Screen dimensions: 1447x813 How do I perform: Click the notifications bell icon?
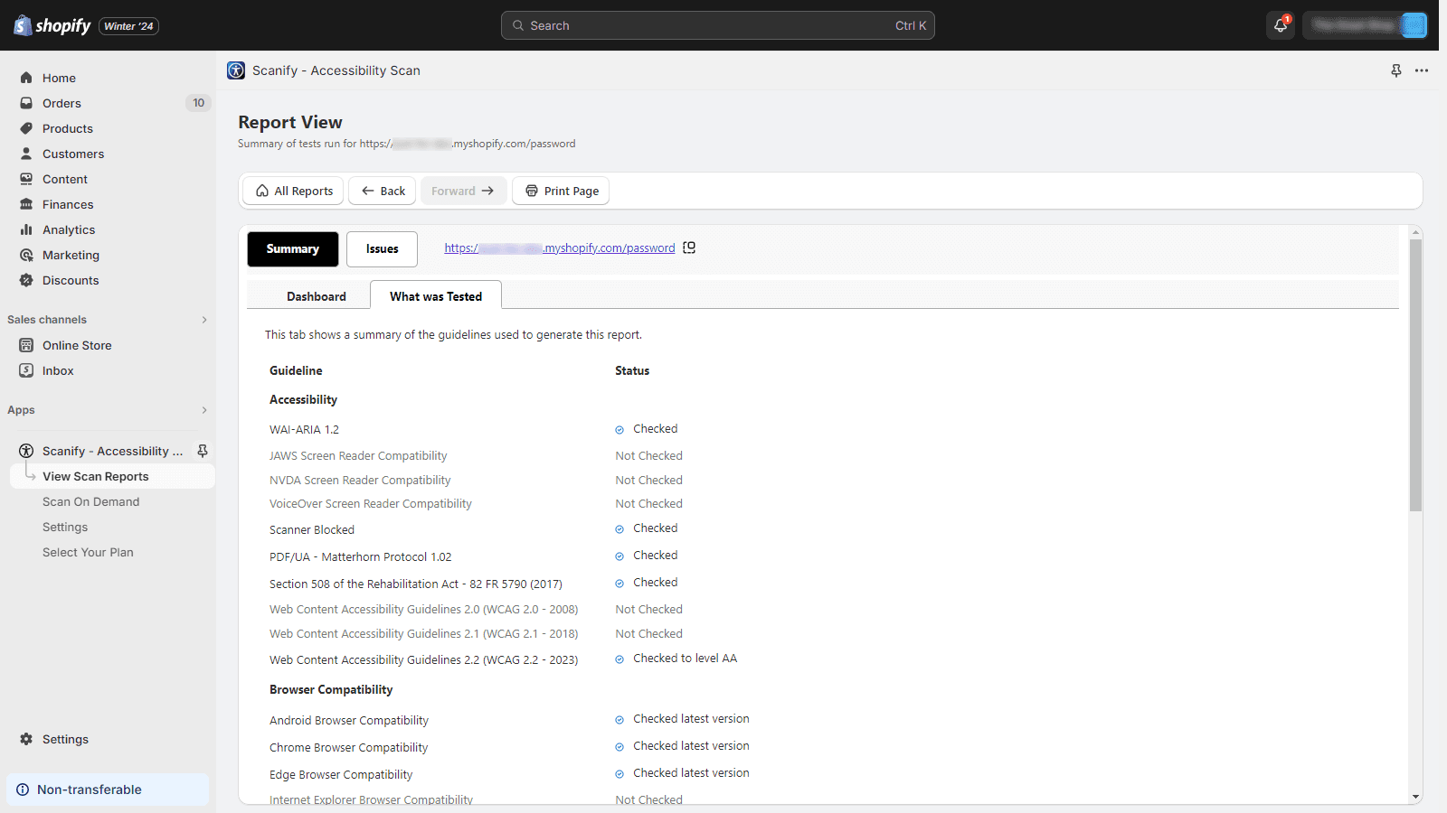click(x=1280, y=25)
